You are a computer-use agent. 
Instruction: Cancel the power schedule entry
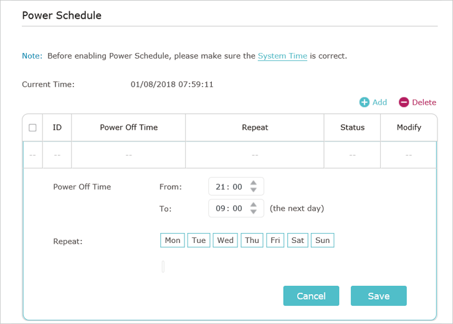(x=311, y=296)
